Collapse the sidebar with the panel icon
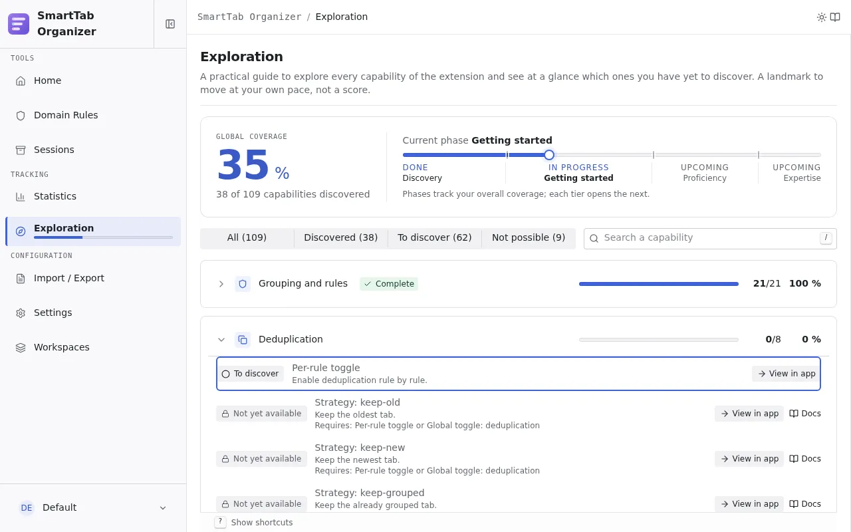The image size is (851, 532). [x=170, y=24]
